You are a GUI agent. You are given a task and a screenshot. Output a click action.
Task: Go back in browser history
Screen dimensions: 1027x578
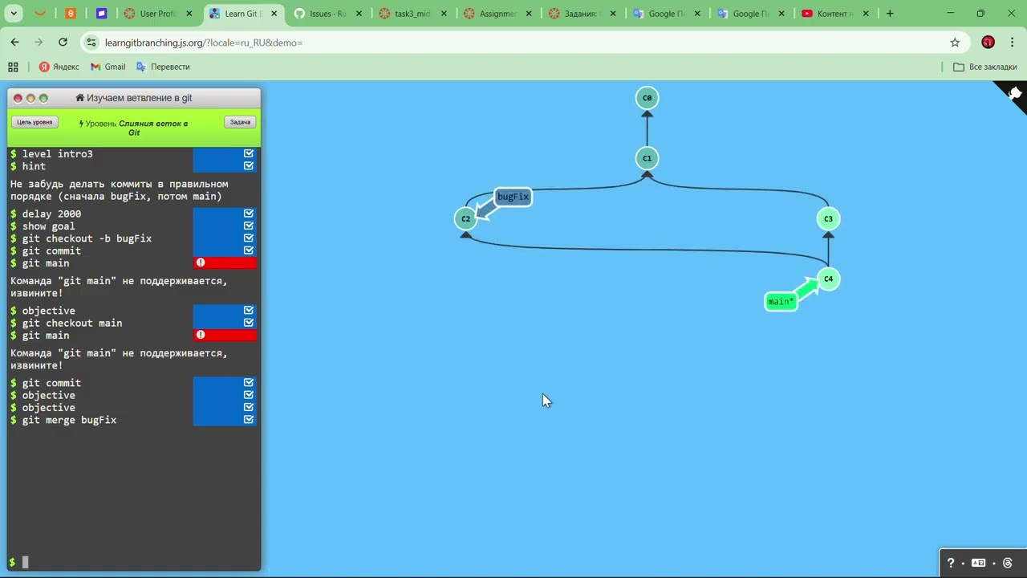click(14, 43)
